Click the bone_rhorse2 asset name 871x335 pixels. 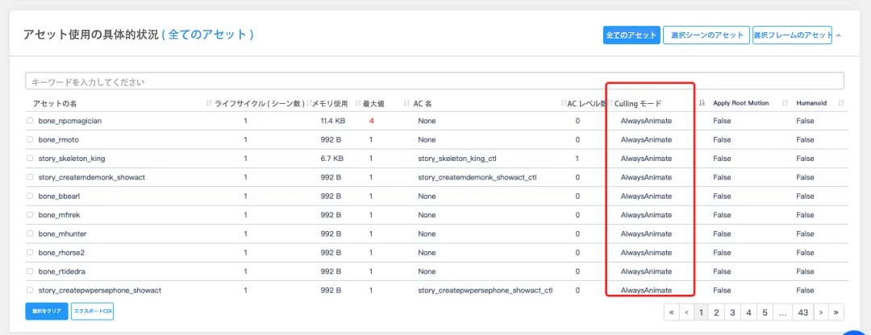click(61, 253)
